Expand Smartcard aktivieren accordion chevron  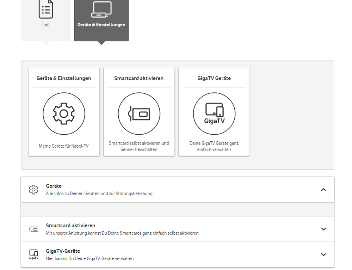[x=323, y=229]
